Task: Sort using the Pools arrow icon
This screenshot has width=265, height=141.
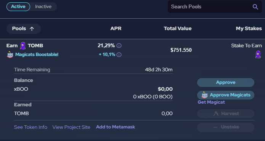Action: pyautogui.click(x=32, y=29)
